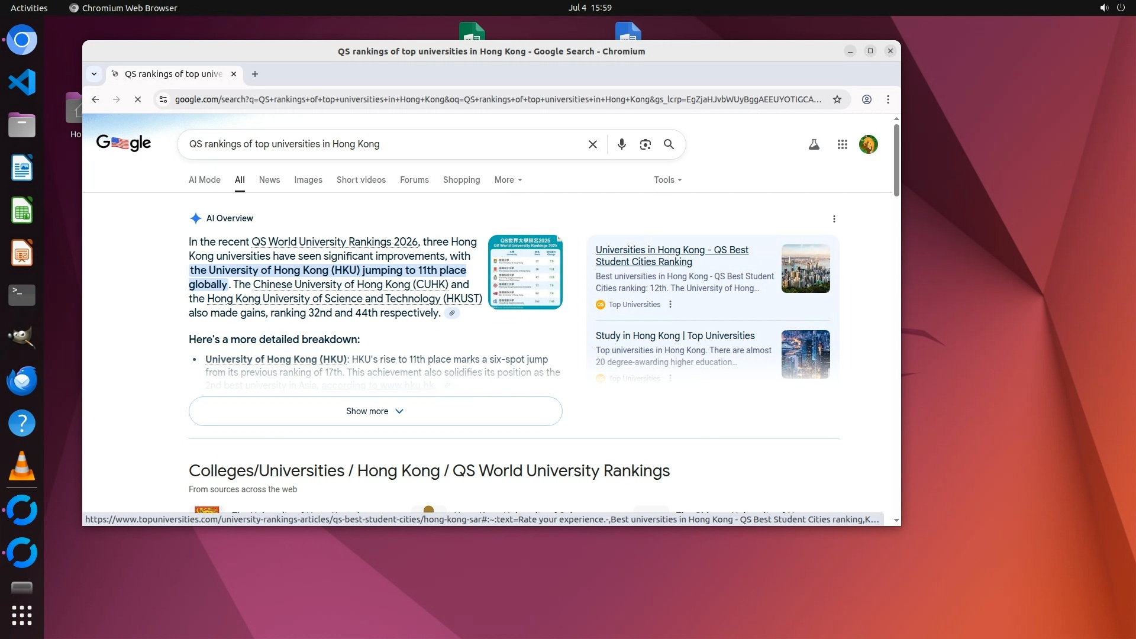Open Universities in Hong Kong QS link
The width and height of the screenshot is (1136, 639).
[x=672, y=256]
